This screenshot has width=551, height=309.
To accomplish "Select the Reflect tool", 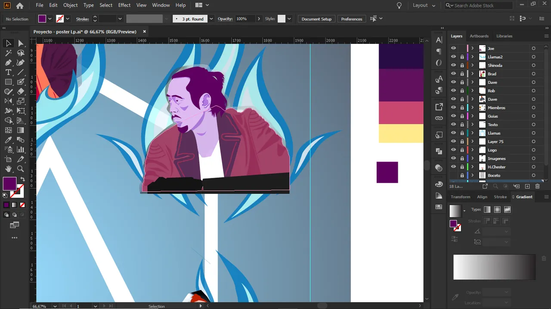I will (8, 101).
